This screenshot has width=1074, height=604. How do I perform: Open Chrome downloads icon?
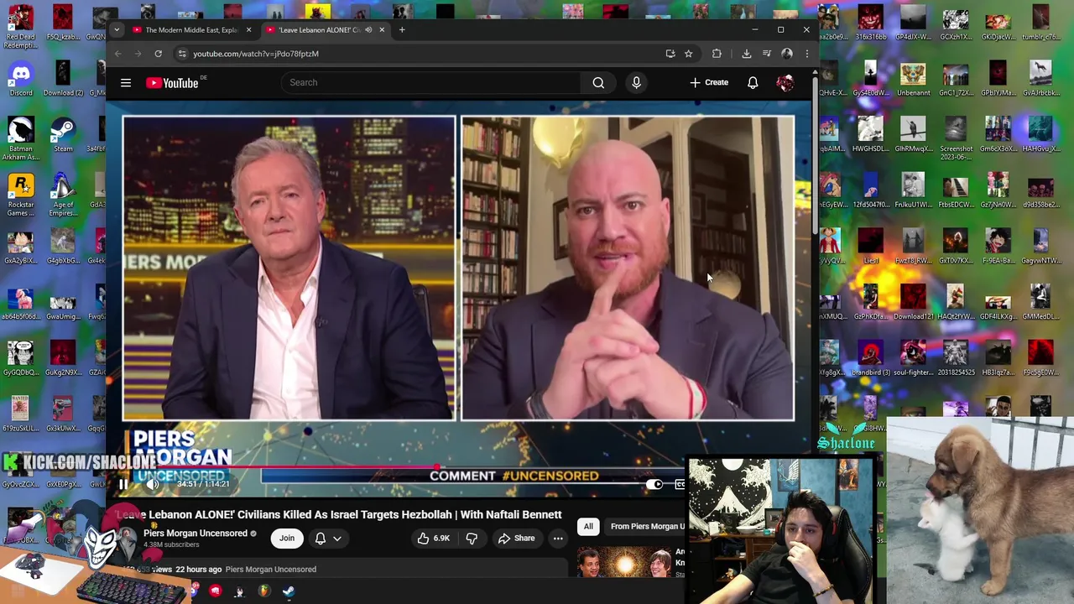746,54
